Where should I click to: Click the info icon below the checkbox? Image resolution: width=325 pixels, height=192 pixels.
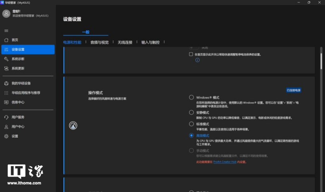coord(197,60)
